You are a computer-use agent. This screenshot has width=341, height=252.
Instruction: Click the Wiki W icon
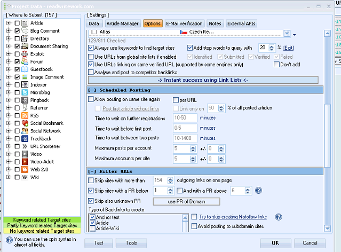point(25,177)
